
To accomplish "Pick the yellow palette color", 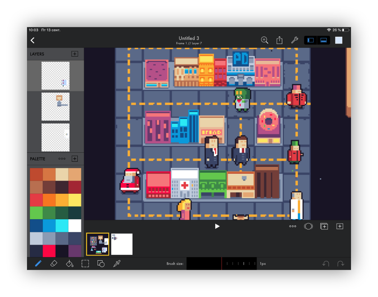I will (75, 200).
